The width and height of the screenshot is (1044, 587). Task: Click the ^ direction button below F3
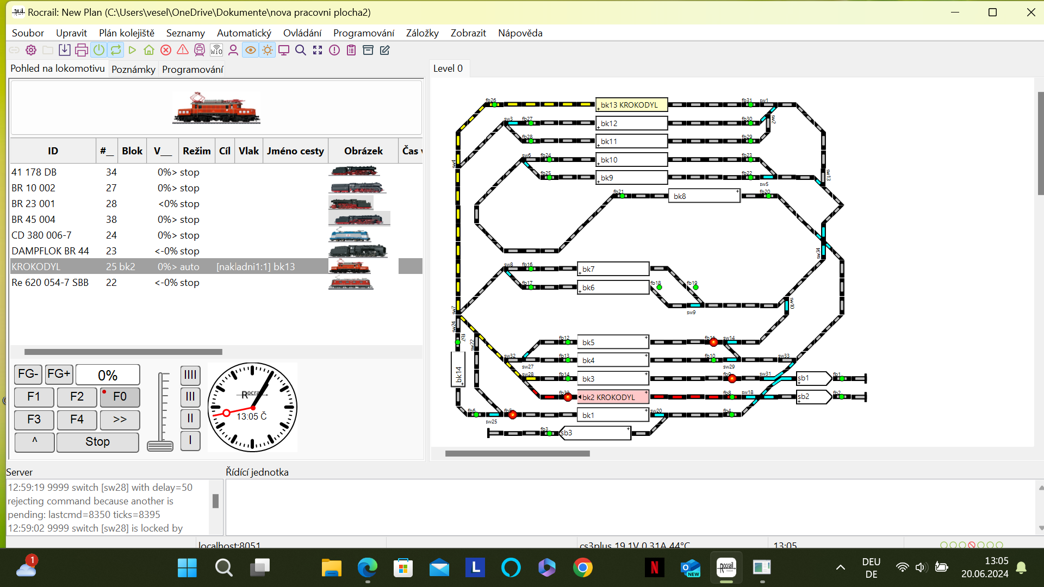(x=34, y=441)
